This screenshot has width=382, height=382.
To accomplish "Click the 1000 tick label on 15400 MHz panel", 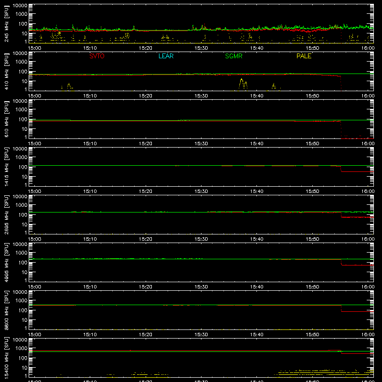I will click(21, 349).
